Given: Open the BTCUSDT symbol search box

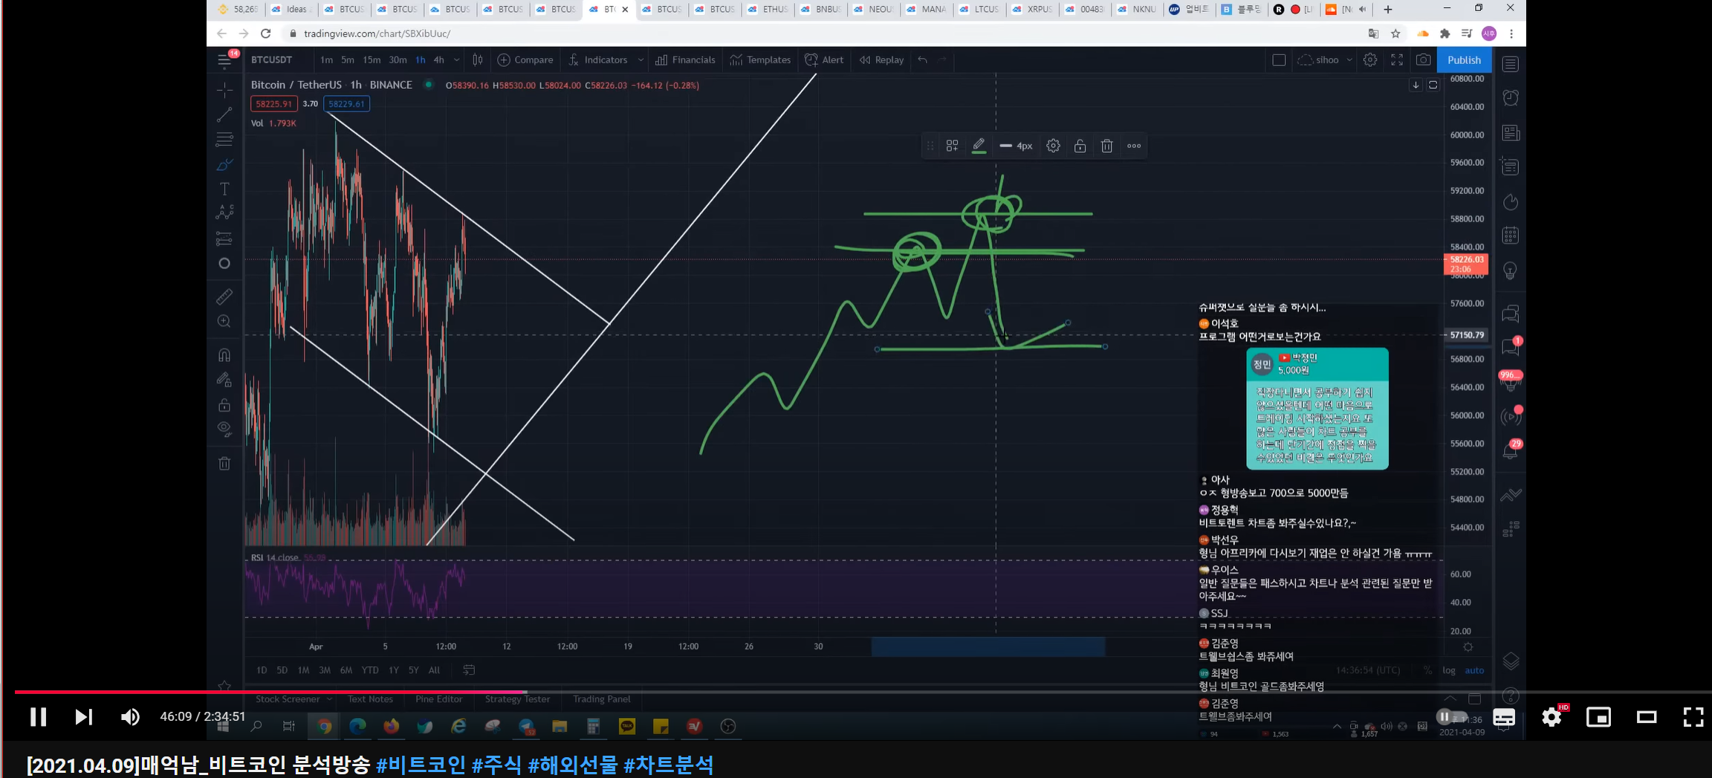Looking at the screenshot, I should tap(271, 60).
